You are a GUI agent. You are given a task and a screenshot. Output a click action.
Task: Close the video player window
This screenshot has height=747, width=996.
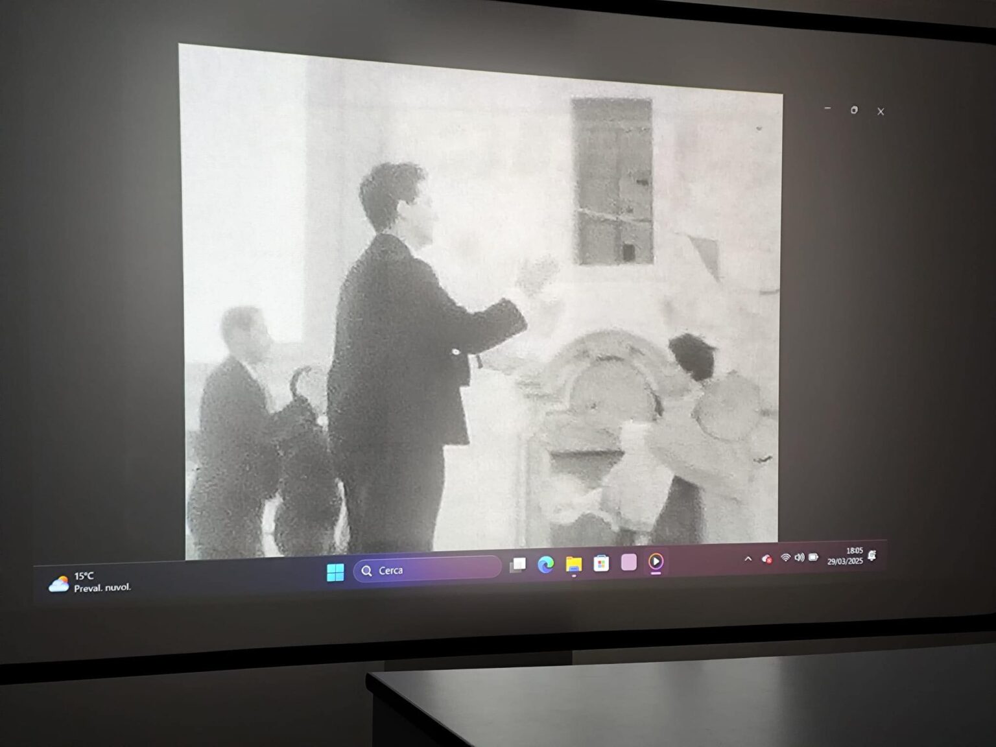tap(881, 112)
